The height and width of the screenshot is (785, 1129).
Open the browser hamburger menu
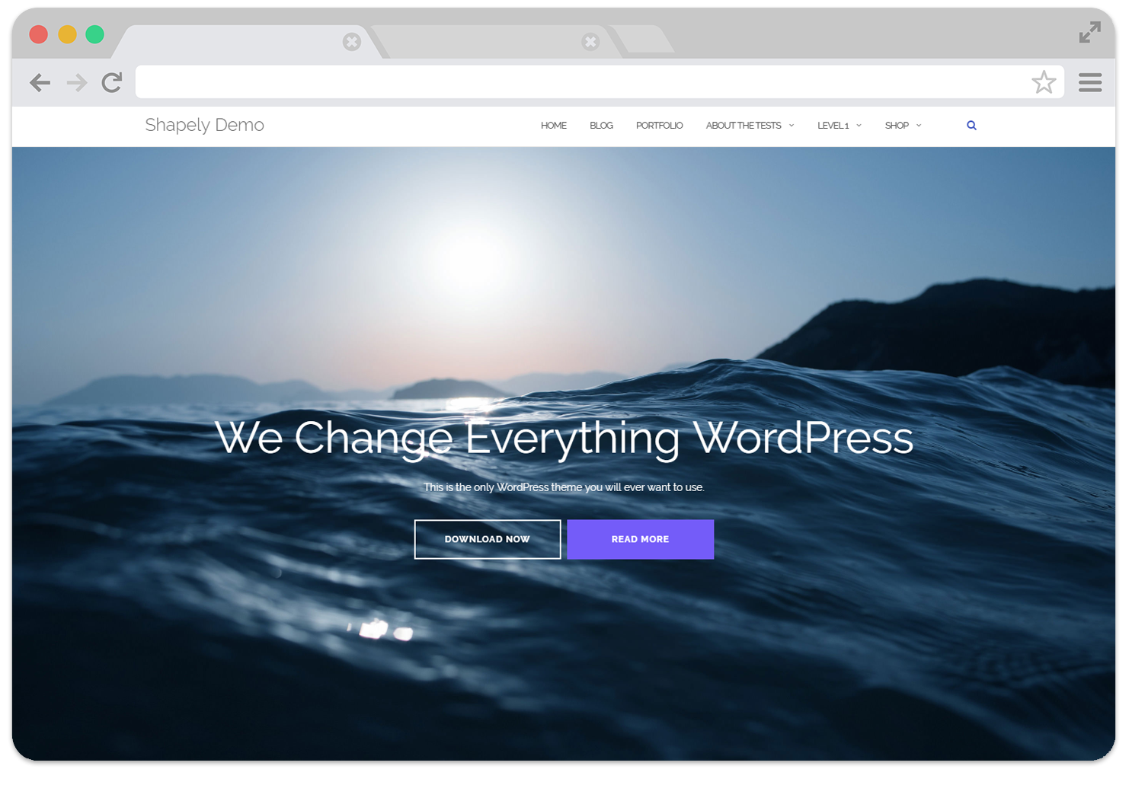(1090, 82)
